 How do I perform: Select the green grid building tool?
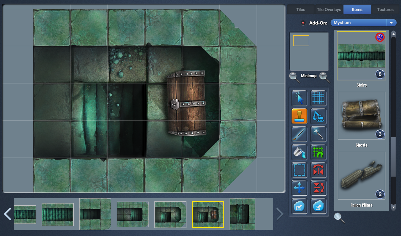[x=318, y=152]
